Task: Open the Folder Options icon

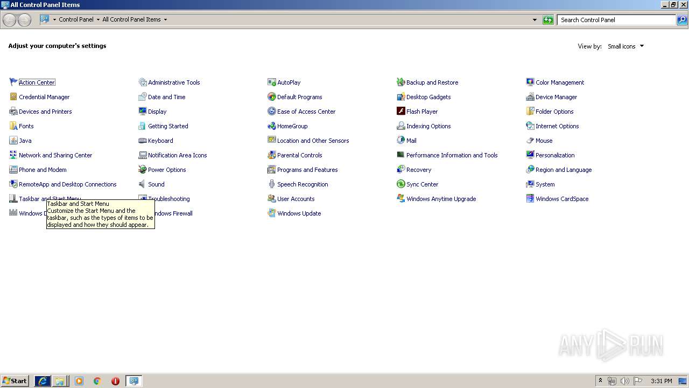Action: pyautogui.click(x=530, y=112)
